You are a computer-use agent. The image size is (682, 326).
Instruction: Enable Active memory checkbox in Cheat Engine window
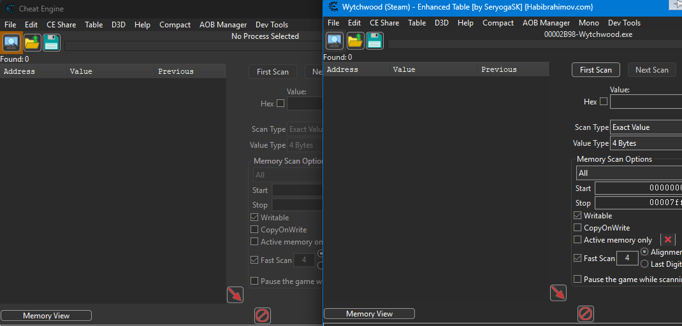254,242
